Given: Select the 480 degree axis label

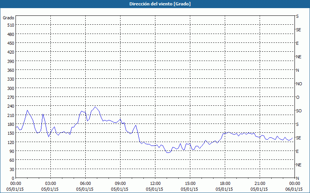Looking at the screenshot, I should pyautogui.click(x=11, y=34).
